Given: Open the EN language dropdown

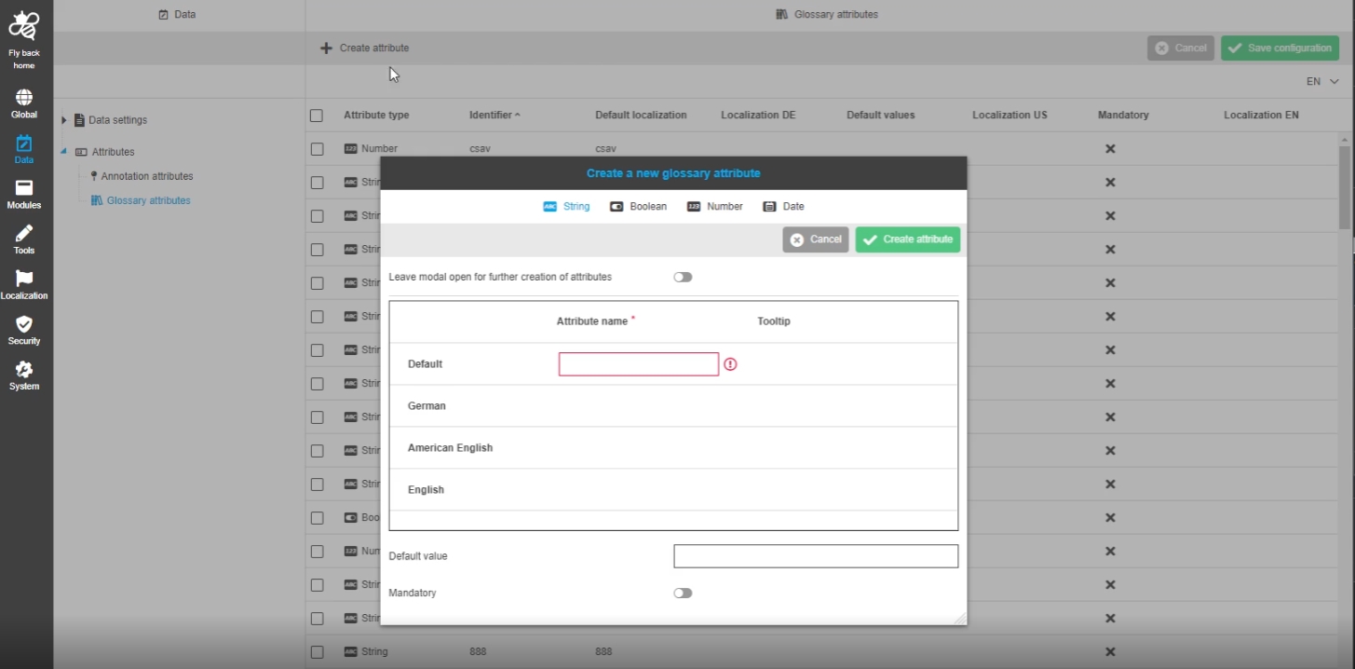Looking at the screenshot, I should (x=1322, y=82).
